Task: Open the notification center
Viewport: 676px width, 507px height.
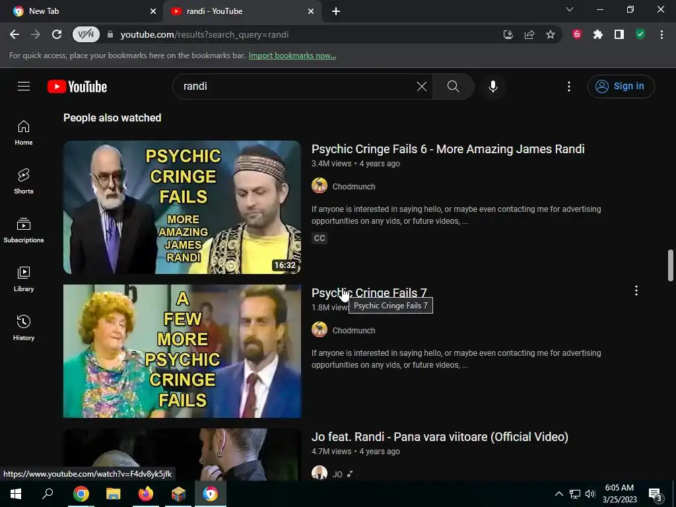Action: (656, 494)
